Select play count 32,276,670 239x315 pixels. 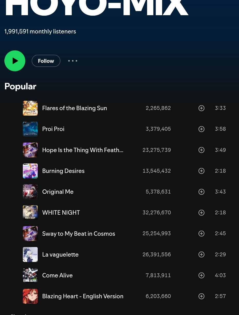[157, 213]
